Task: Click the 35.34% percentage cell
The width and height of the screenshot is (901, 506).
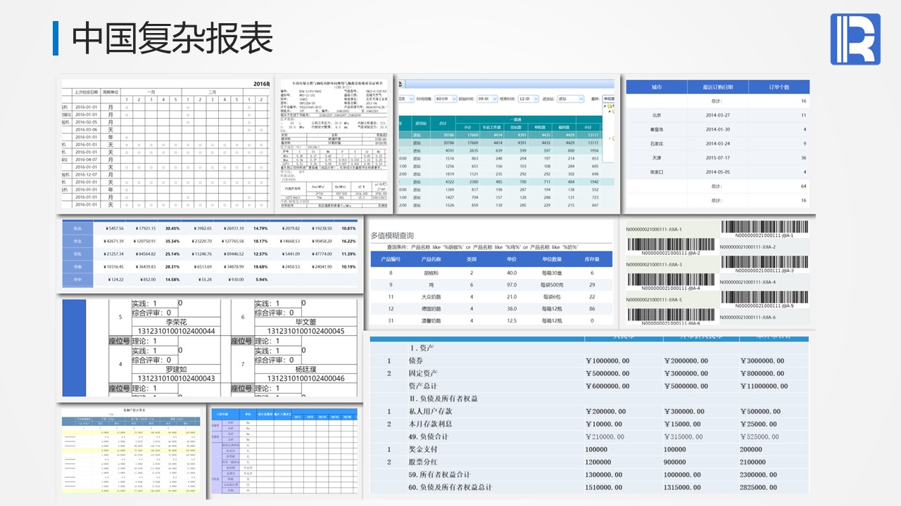Action: coord(172,241)
